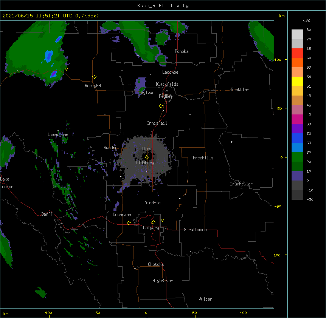Pick the purple swatch between 39 and 36 dBZ
326x318 pixels.
click(x=297, y=129)
